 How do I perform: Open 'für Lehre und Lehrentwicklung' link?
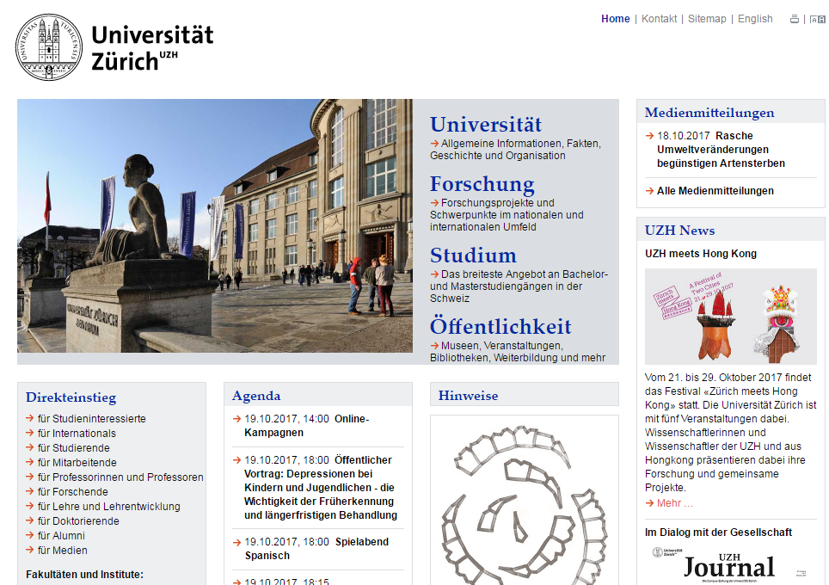pyautogui.click(x=109, y=506)
